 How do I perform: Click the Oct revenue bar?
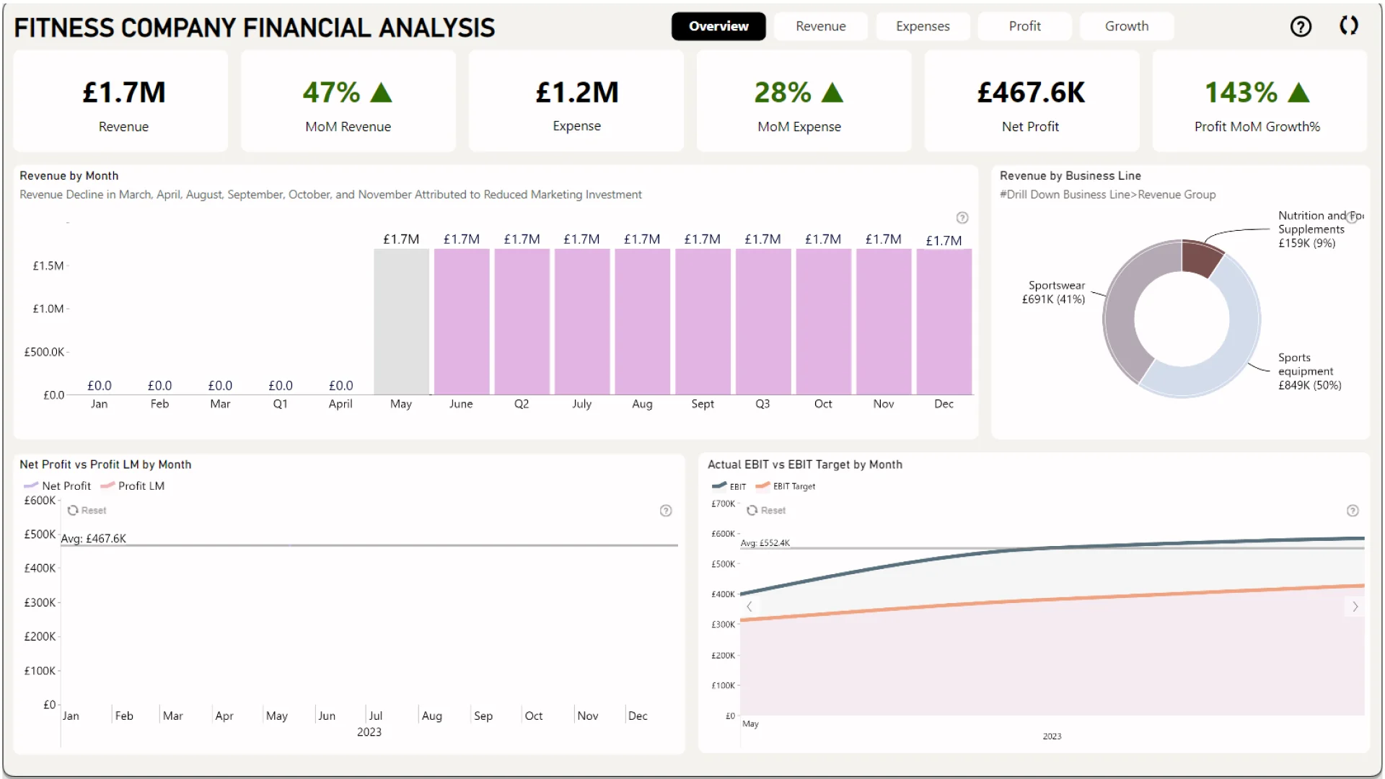pyautogui.click(x=823, y=322)
